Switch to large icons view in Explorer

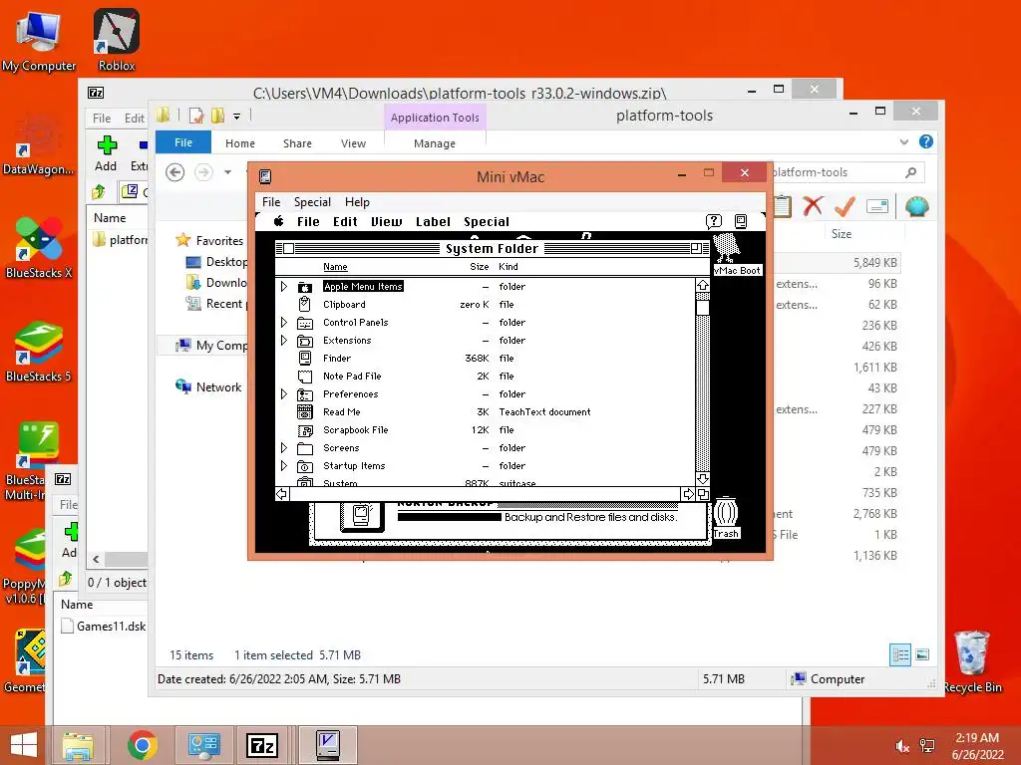[922, 655]
